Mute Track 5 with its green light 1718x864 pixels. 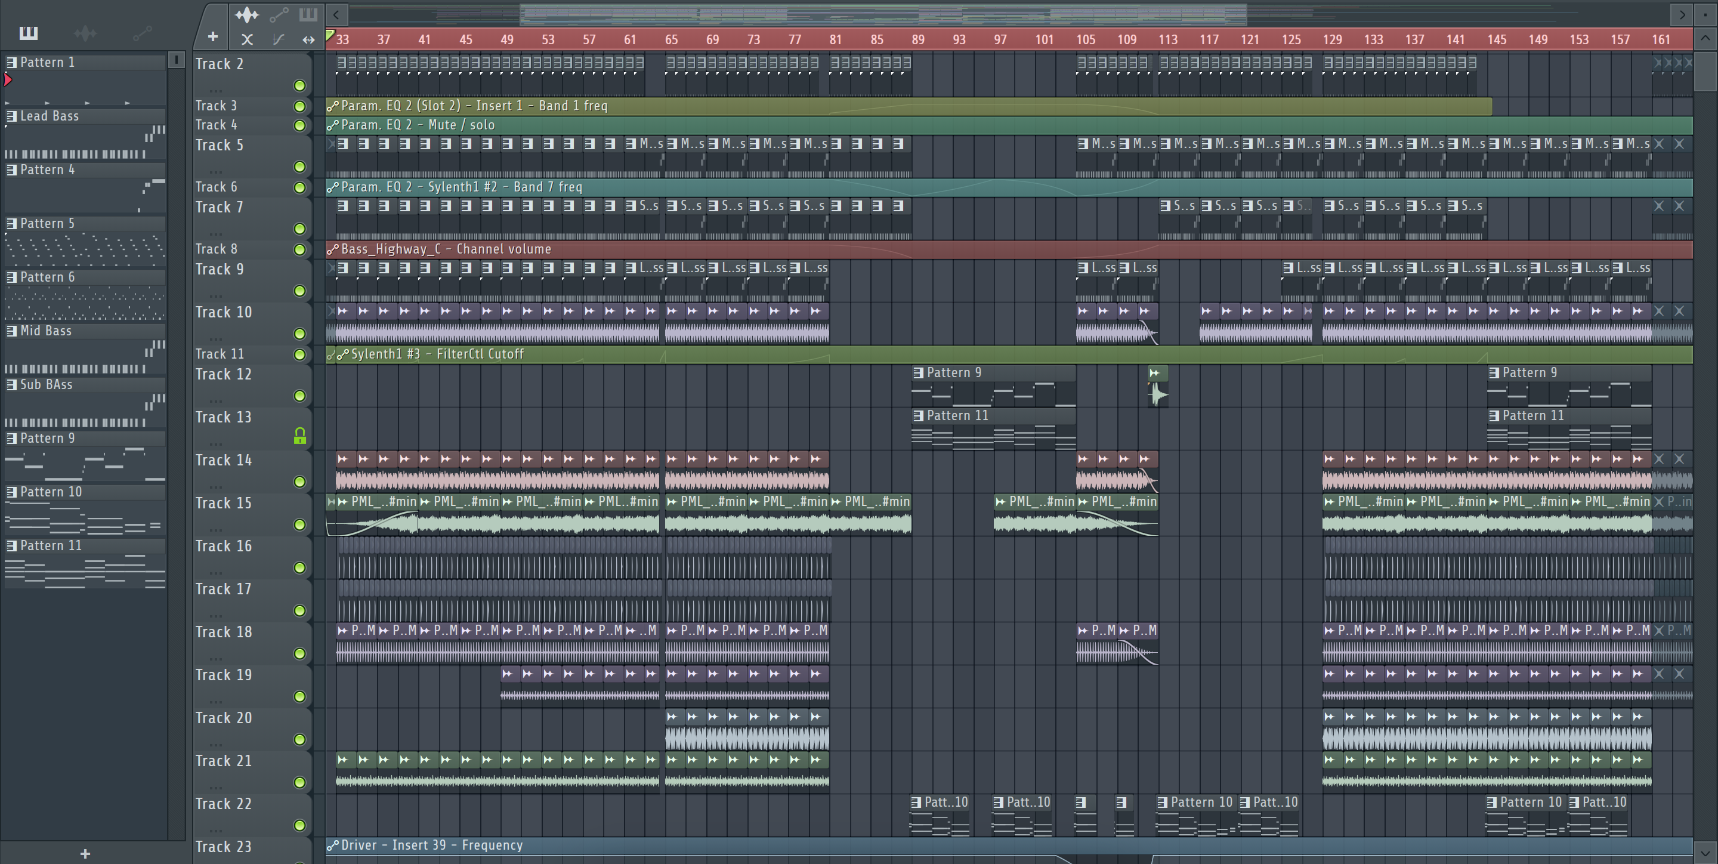click(299, 167)
